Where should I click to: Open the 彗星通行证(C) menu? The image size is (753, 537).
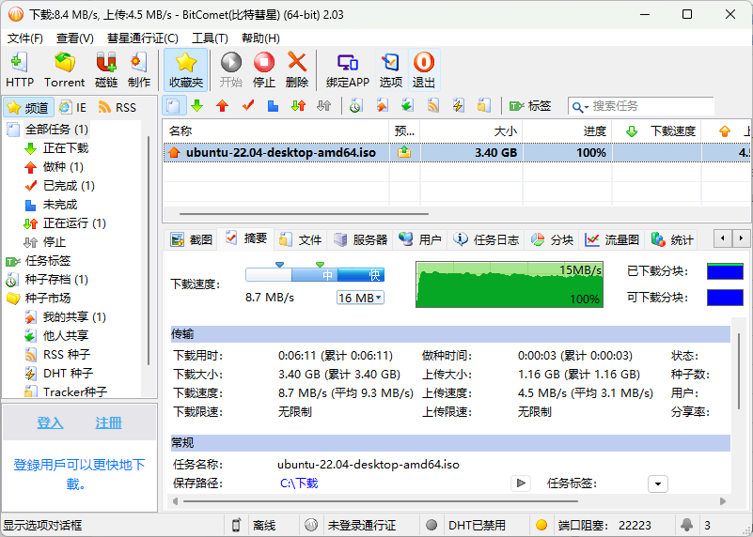pyautogui.click(x=143, y=38)
